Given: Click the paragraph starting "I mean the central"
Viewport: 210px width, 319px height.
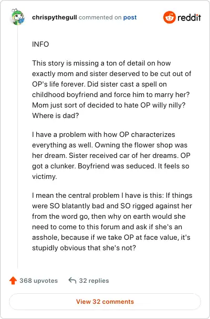Looking at the screenshot, I should [112, 221].
